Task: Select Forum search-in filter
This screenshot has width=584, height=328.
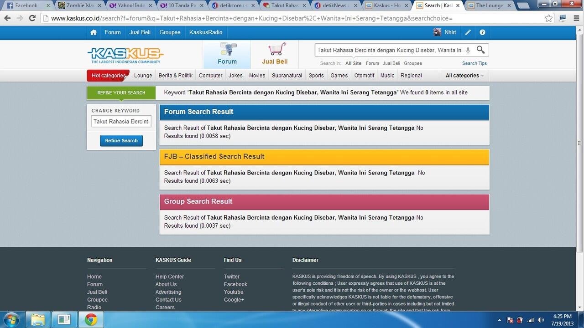Action: (x=372, y=63)
